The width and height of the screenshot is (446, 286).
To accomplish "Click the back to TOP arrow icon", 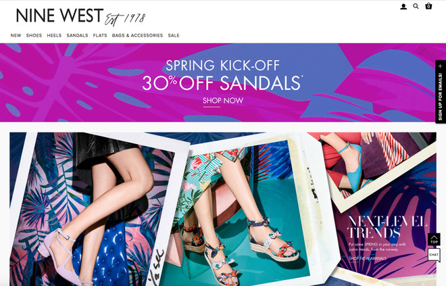I will 434,239.
